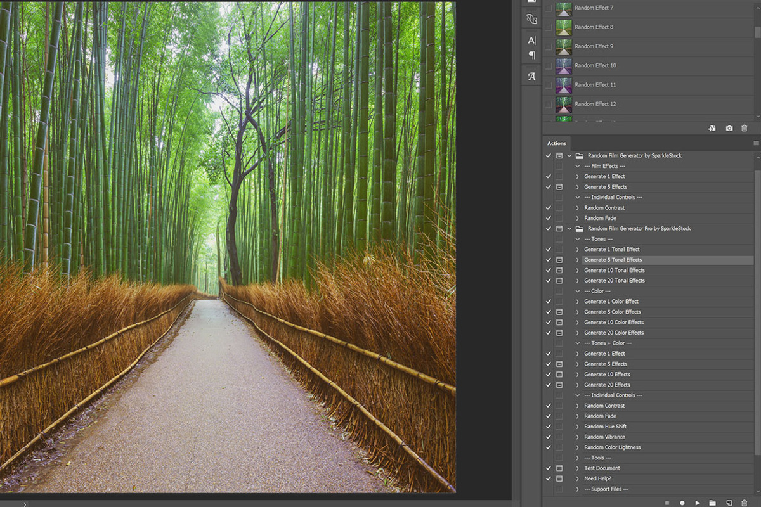Create a new snapshot with camera icon
761x507 pixels.
point(729,128)
